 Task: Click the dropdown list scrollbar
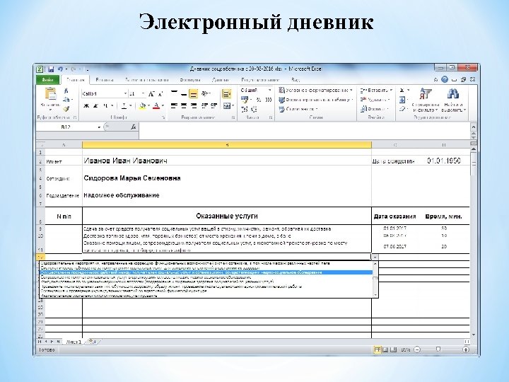click(375, 279)
